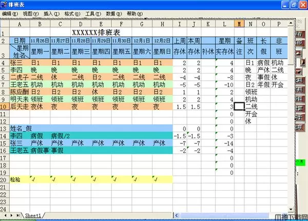Image resolution: width=308 pixels, height=221 pixels.
Task: Click the checkmark cell under column B row 20
Action: 40,180
